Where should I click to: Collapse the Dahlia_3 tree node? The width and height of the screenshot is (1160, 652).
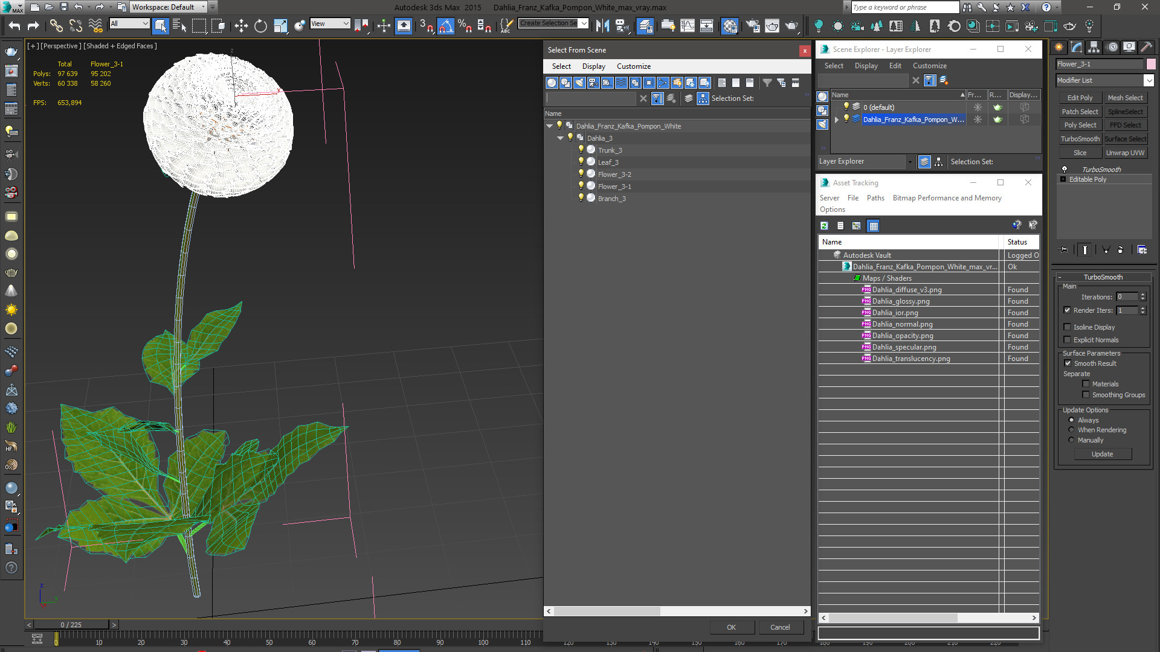pos(561,138)
